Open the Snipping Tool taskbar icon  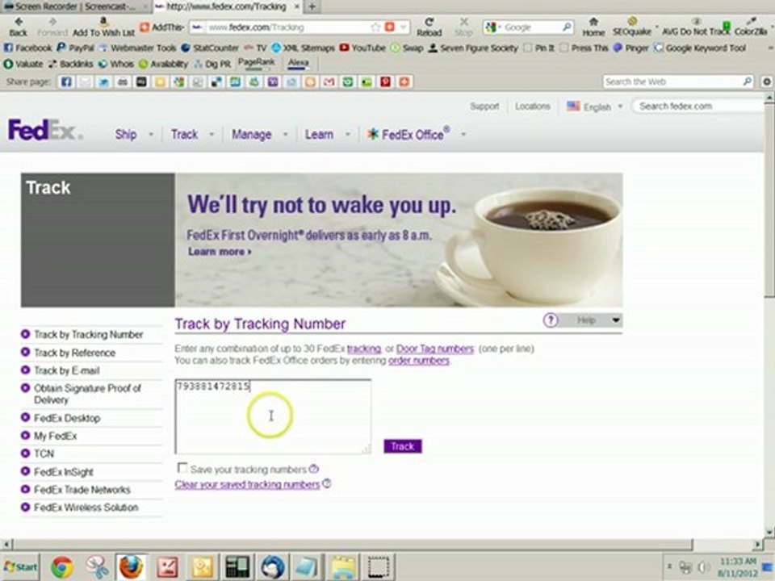(96, 566)
